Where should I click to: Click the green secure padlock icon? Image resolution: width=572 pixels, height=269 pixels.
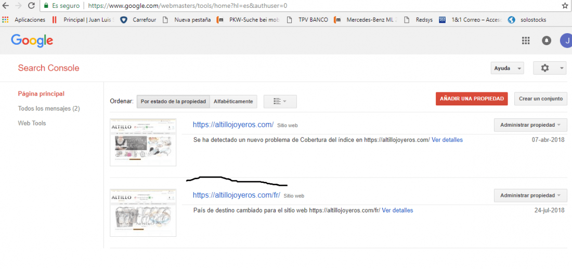coord(46,6)
